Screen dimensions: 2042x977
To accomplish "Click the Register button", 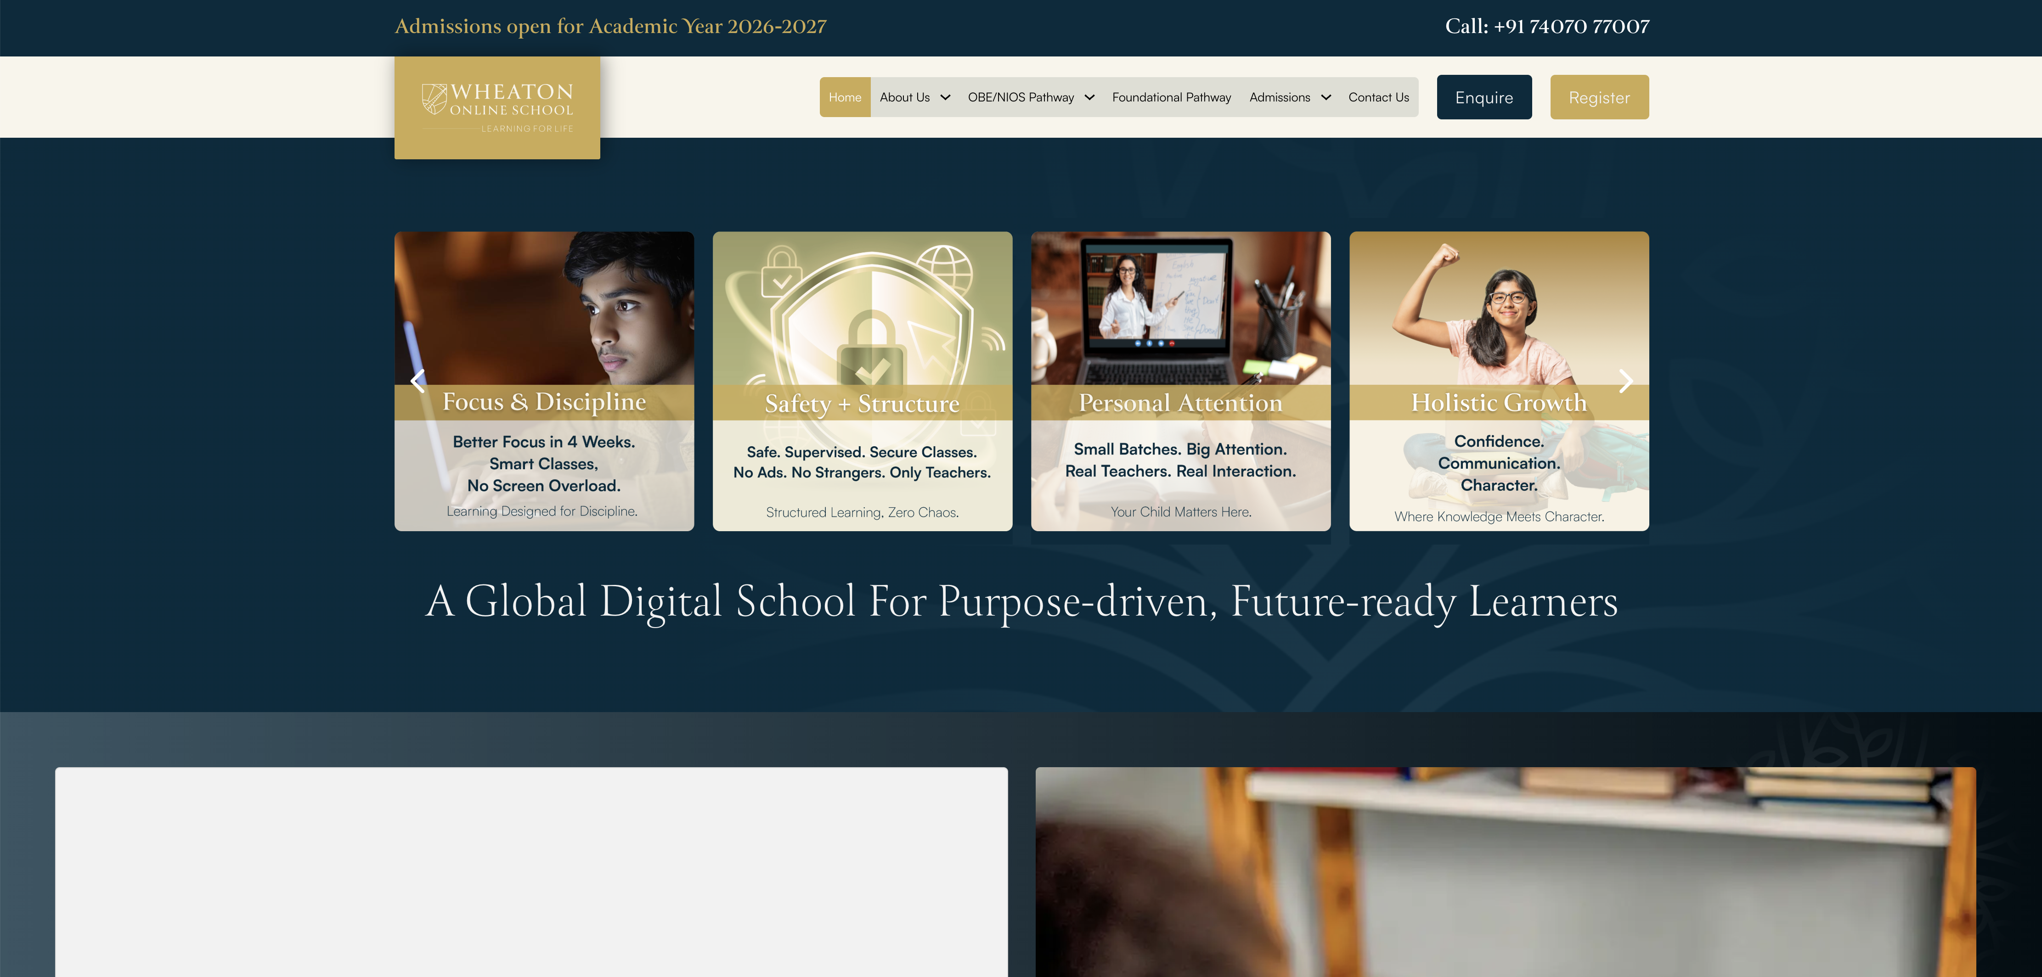I will pyautogui.click(x=1599, y=97).
